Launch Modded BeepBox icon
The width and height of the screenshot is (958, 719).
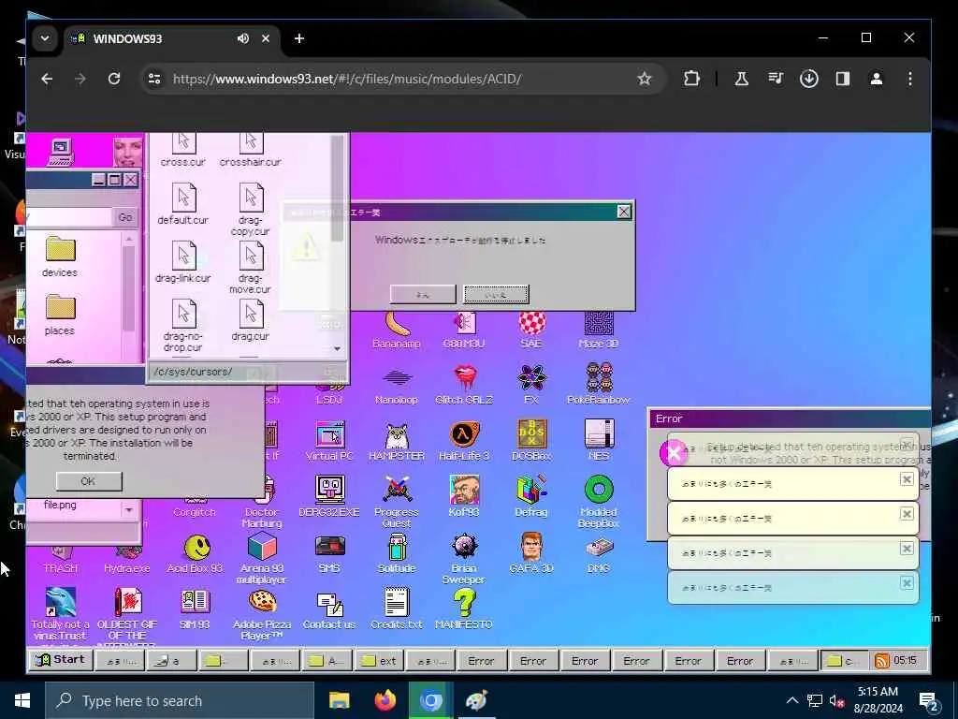point(598,503)
